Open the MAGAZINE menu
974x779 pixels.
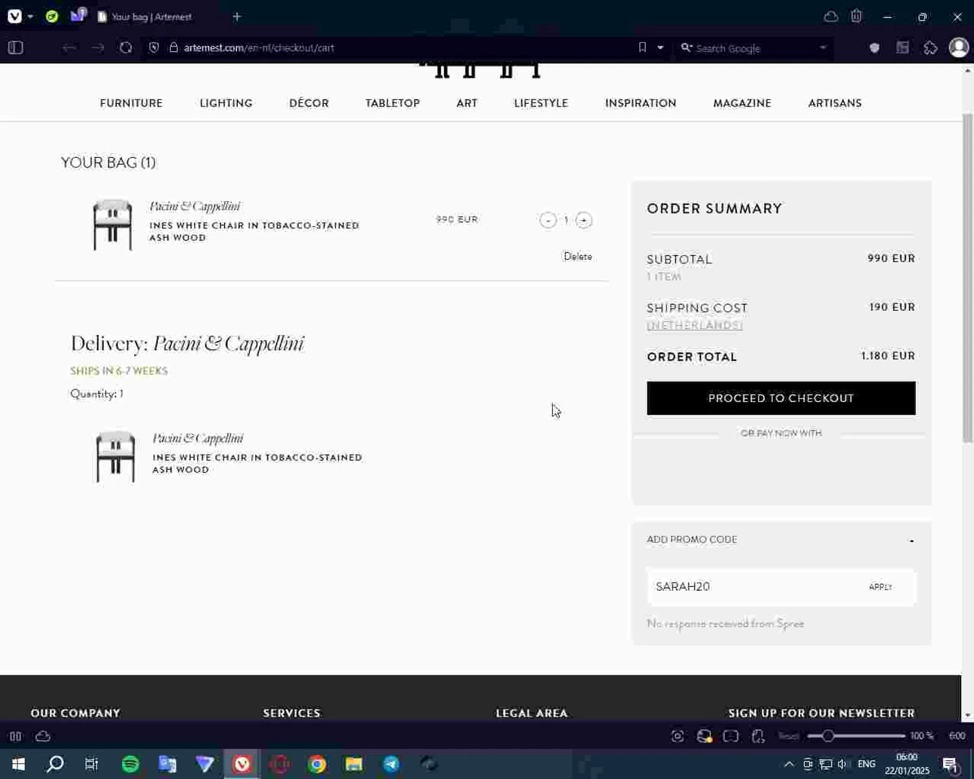742,103
